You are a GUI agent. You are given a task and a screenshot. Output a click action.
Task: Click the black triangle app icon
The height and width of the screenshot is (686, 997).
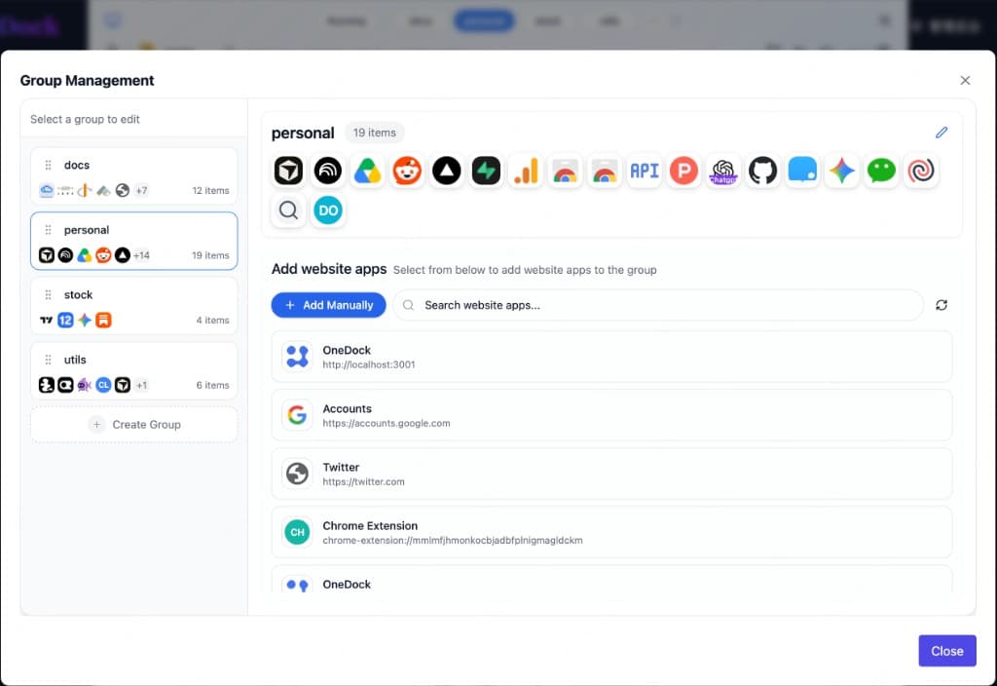(446, 171)
